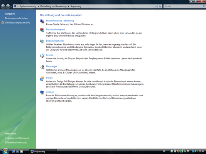Open the address bar history dropdown arrow
Screen dimensions: 206x154
click(x=156, y=6)
